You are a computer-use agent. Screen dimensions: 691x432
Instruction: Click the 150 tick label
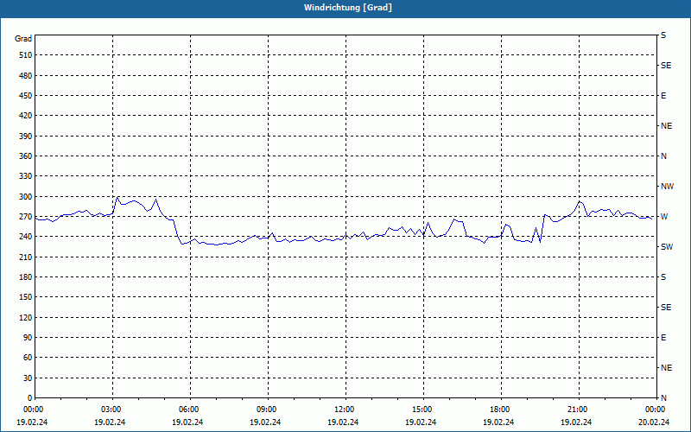25,296
